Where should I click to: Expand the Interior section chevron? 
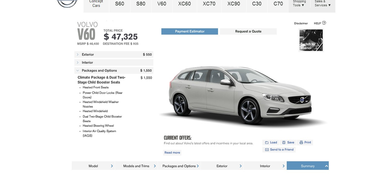(78, 63)
